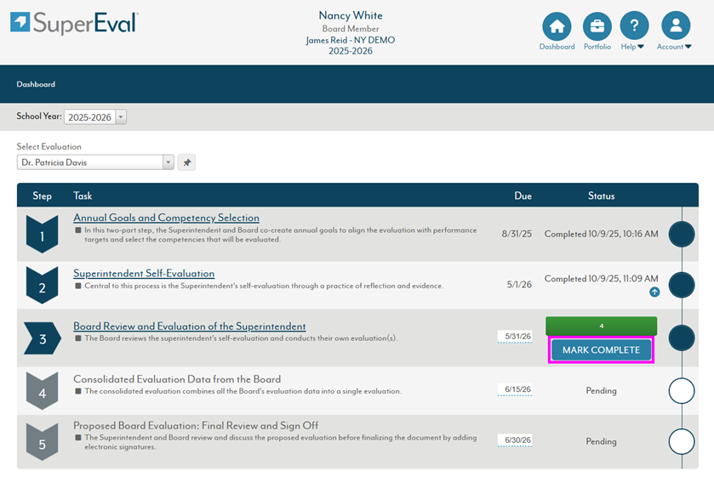This screenshot has height=482, width=714.
Task: Click the pin icon beside evaluation selector
Action: [186, 162]
